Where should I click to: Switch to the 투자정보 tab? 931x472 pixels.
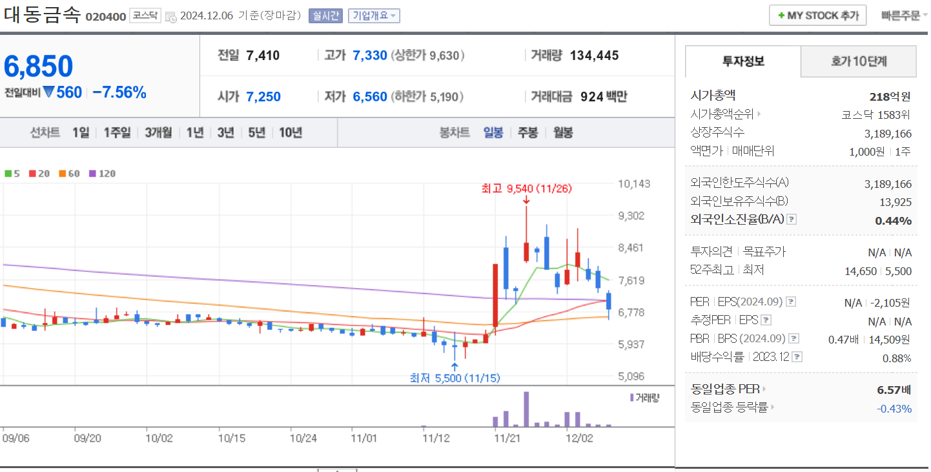tap(743, 62)
